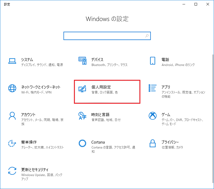Viewport: 214px width, 189px height.
Task: Open the アプリ list icon
Action: click(x=152, y=88)
